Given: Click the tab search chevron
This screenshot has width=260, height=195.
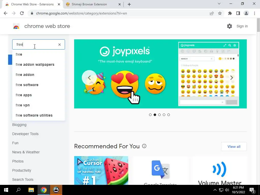Looking at the screenshot, I should click(x=219, y=4).
